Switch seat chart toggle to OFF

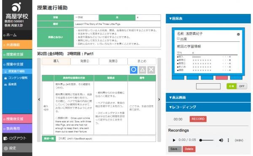click(242, 86)
